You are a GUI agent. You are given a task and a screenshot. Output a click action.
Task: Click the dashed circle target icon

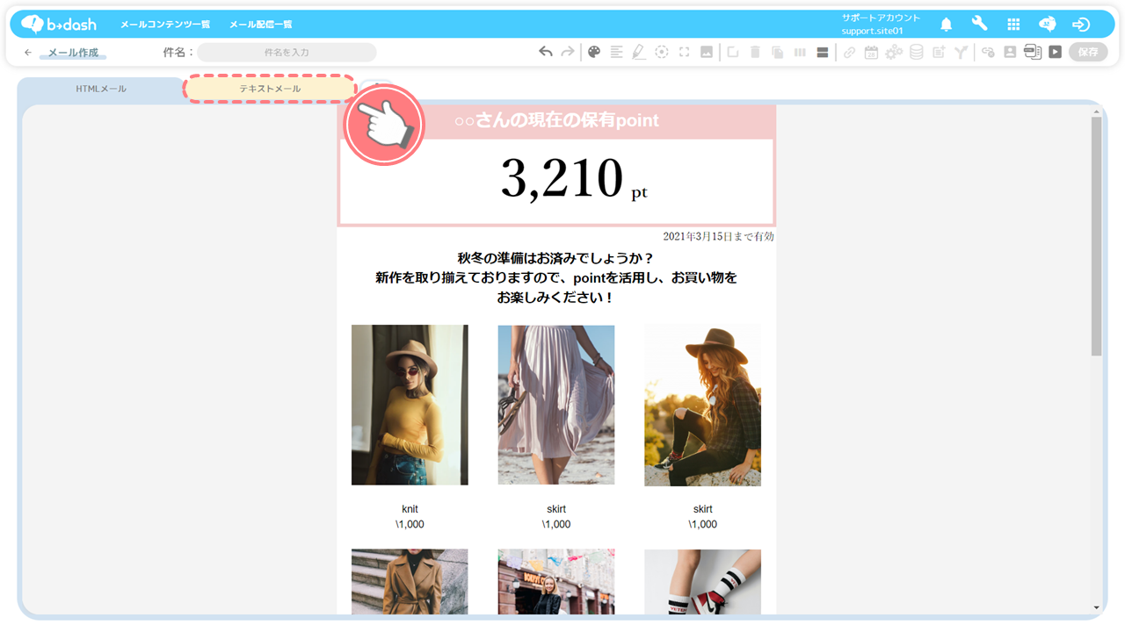662,52
